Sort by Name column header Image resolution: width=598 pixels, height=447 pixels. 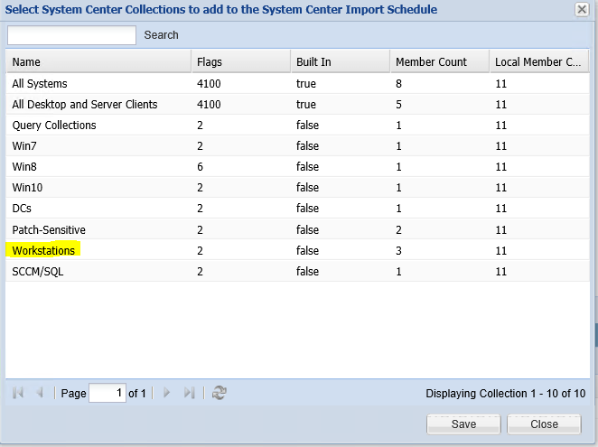point(98,61)
